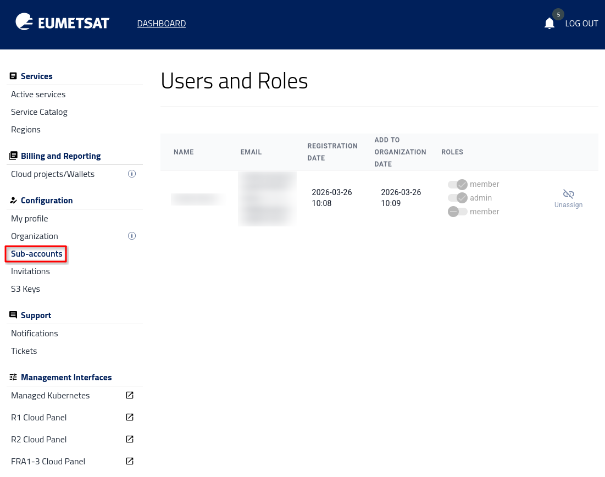Open R2 Cloud Panel link
This screenshot has height=477, width=605.
(x=38, y=440)
